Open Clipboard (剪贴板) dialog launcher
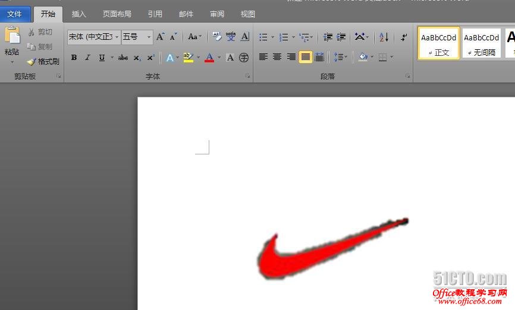Screen dimensions: 515x310 (58, 76)
